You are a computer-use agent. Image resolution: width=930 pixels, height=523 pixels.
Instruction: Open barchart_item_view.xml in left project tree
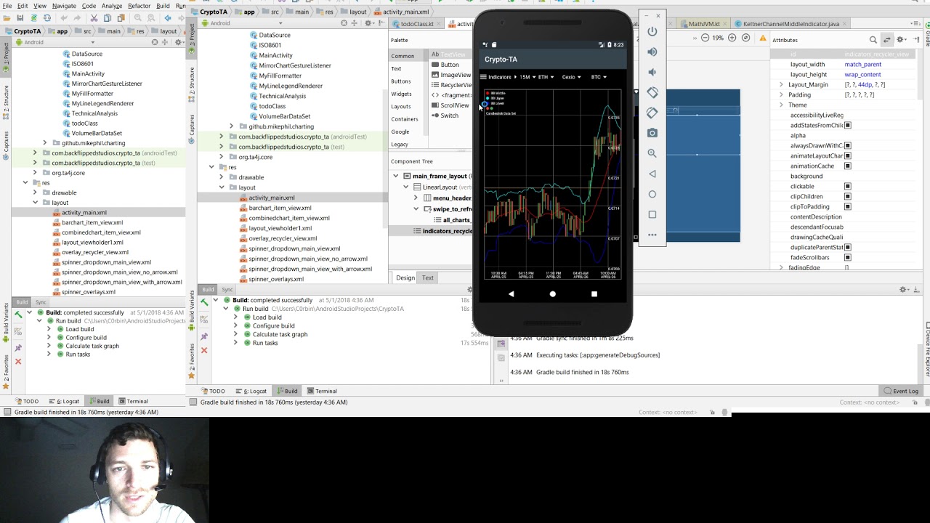coord(92,223)
